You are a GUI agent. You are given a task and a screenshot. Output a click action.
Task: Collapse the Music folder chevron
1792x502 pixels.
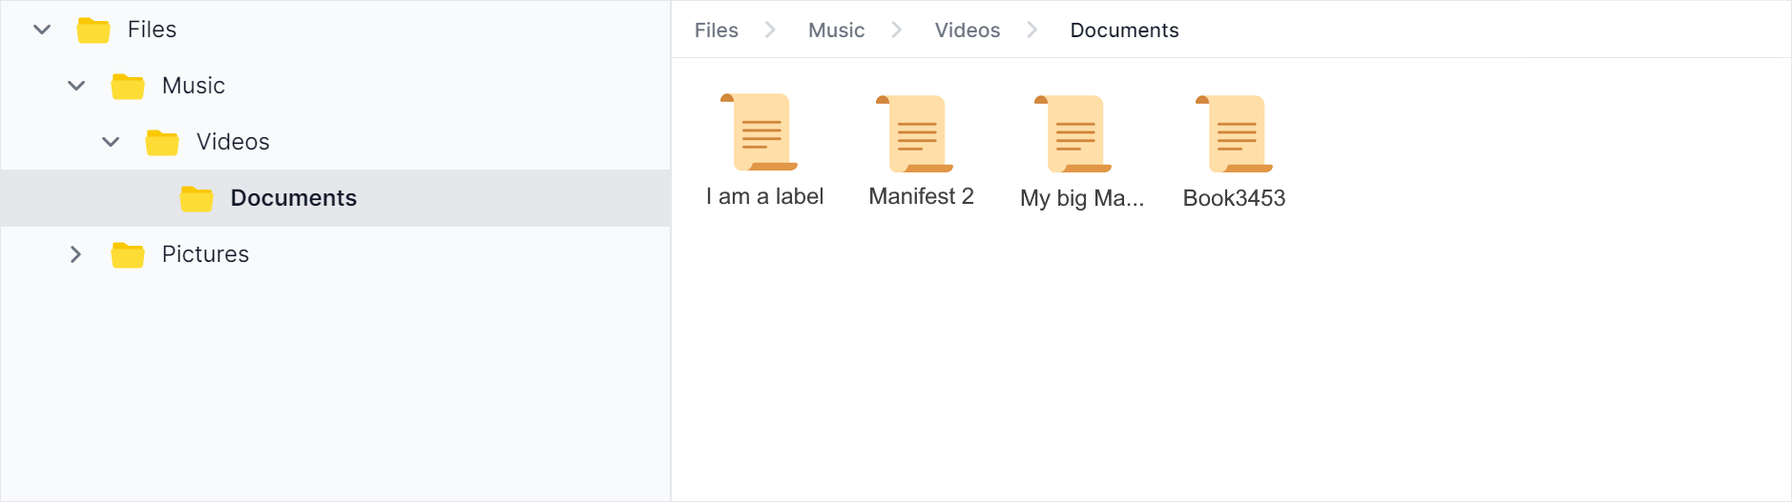click(76, 86)
